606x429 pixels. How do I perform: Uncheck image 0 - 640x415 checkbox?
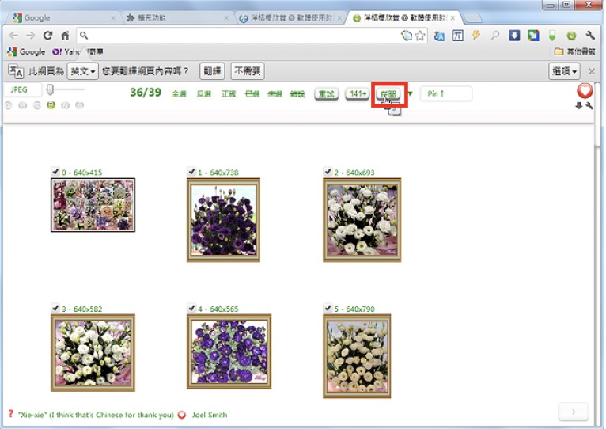coord(55,172)
